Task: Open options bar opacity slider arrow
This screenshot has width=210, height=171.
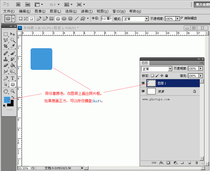Action: [x=178, y=19]
